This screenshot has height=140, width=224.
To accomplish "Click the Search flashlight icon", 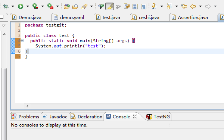I will [x=84, y=6].
